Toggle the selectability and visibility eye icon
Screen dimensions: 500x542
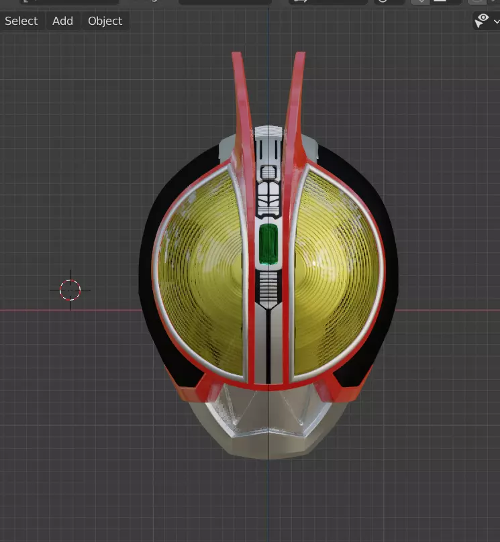click(x=482, y=21)
